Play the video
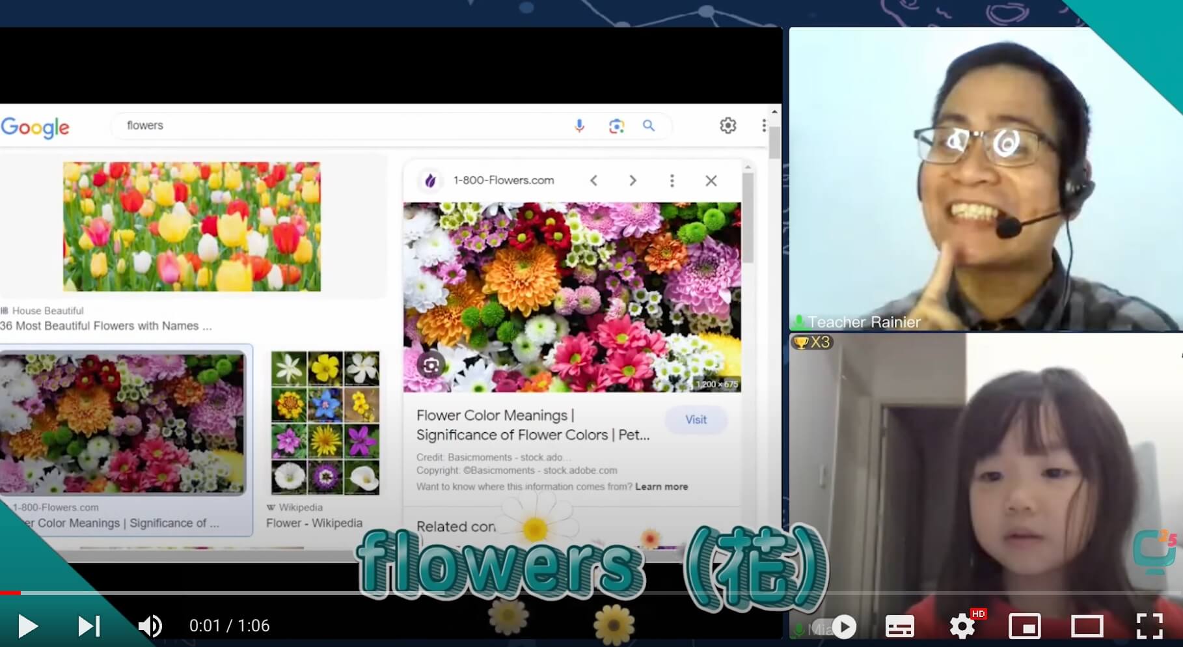Viewport: 1183px width, 647px height. coord(27,626)
